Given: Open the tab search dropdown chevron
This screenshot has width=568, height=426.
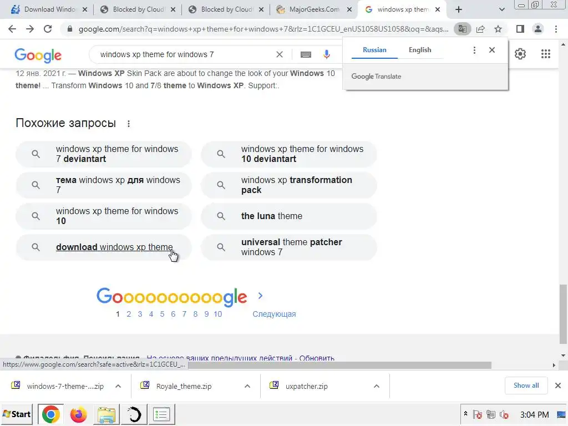Looking at the screenshot, I should coord(501,9).
